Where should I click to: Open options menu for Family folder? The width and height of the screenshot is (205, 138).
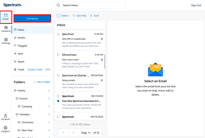pyautogui.click(x=49, y=91)
